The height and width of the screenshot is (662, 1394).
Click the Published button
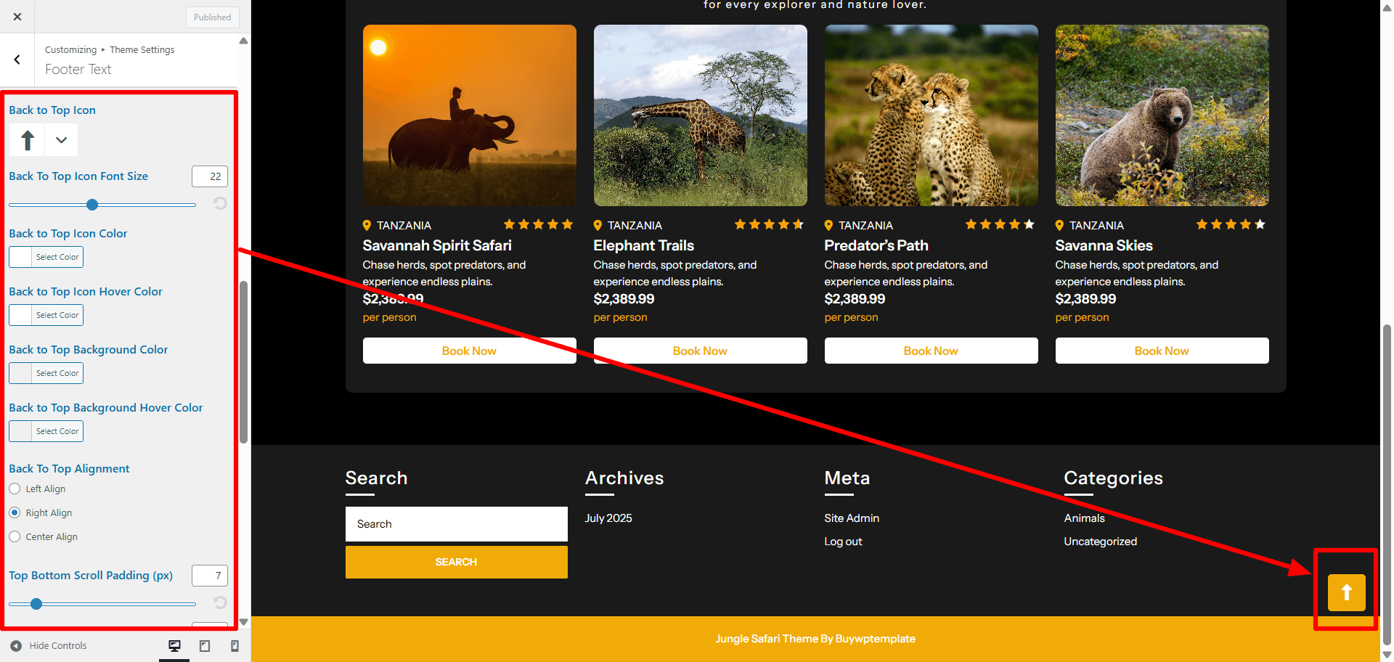click(x=212, y=17)
